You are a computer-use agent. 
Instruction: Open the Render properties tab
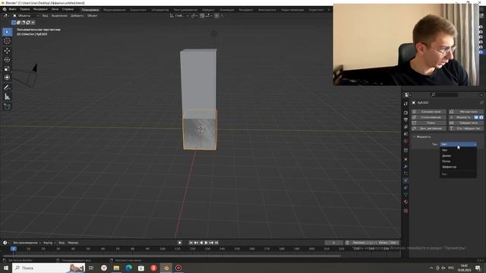pos(406,113)
